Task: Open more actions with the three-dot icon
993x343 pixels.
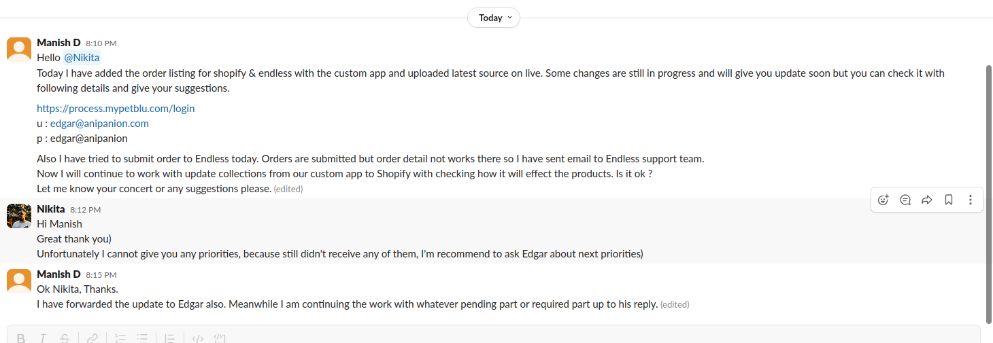Action: 970,200
